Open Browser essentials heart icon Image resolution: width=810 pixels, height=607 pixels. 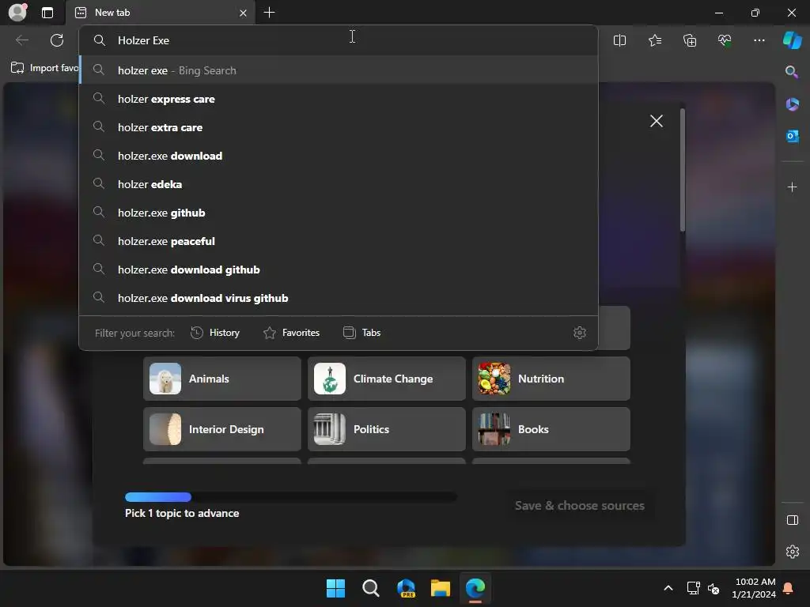pyautogui.click(x=725, y=40)
